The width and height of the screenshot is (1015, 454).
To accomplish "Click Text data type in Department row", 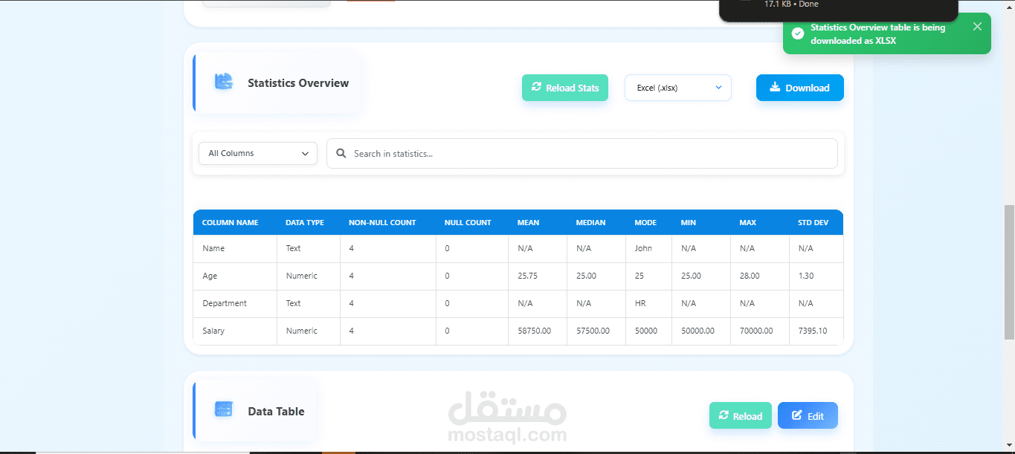I will pos(294,303).
